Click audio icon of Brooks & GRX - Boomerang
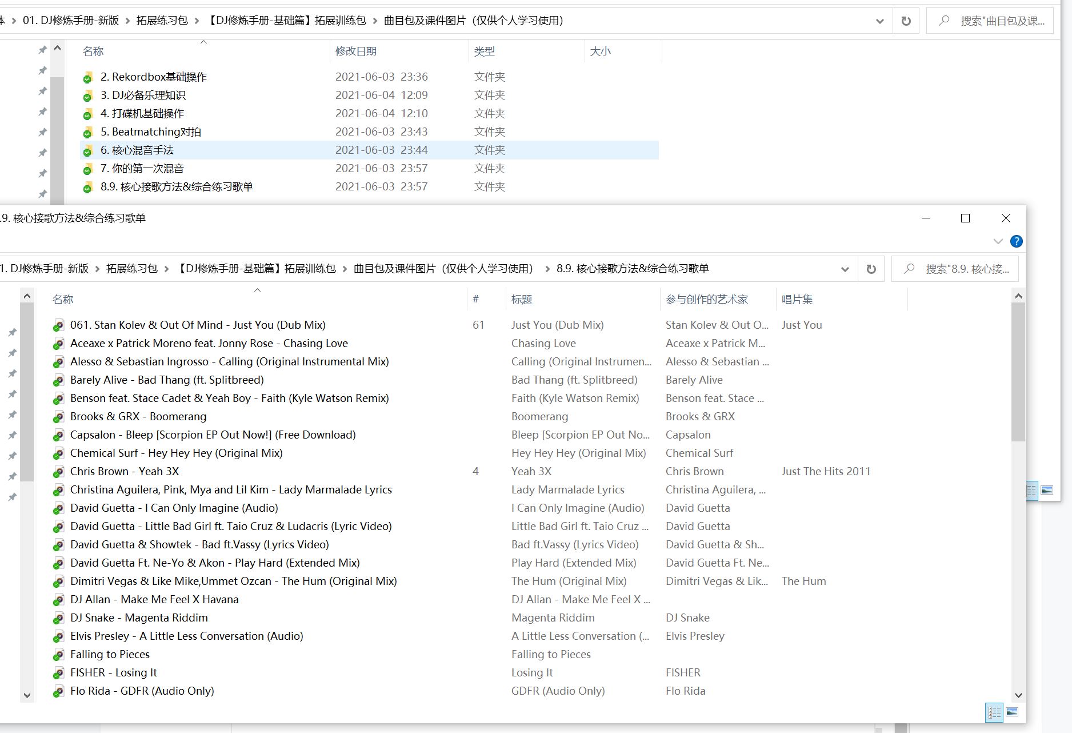 point(58,417)
